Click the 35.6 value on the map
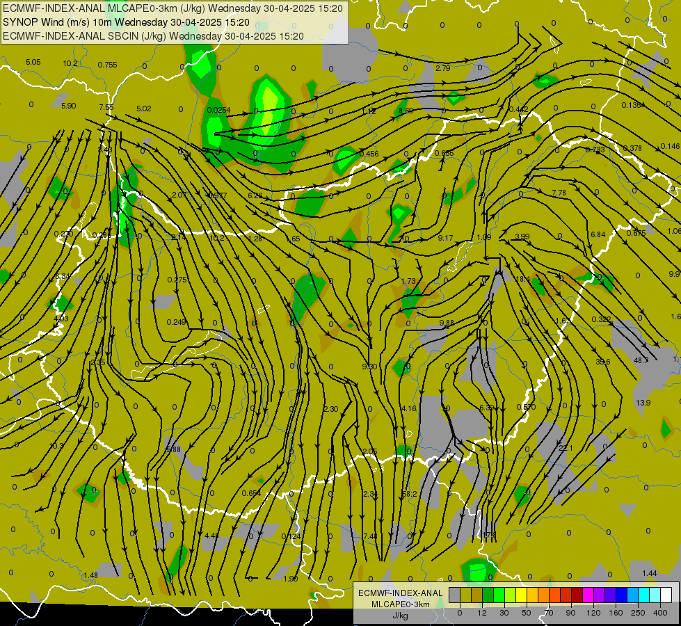 coord(603,362)
